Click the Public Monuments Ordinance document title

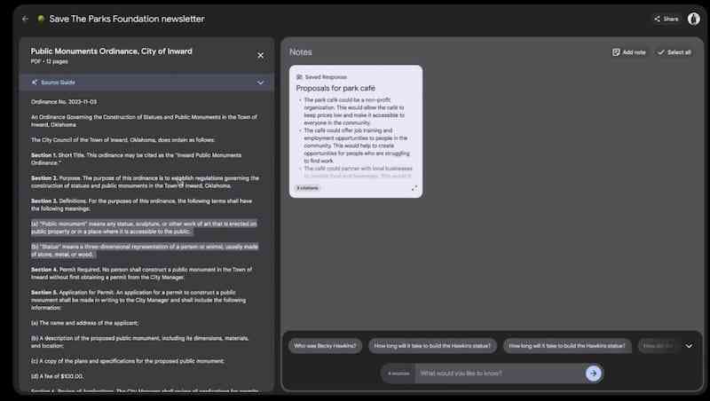click(x=112, y=51)
